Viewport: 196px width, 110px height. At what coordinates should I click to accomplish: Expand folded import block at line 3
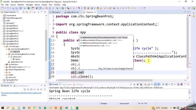[x=55, y=24]
